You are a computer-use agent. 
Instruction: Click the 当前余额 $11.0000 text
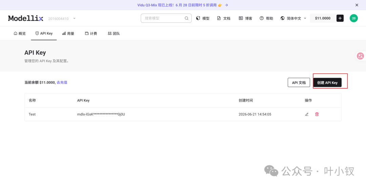coord(40,82)
